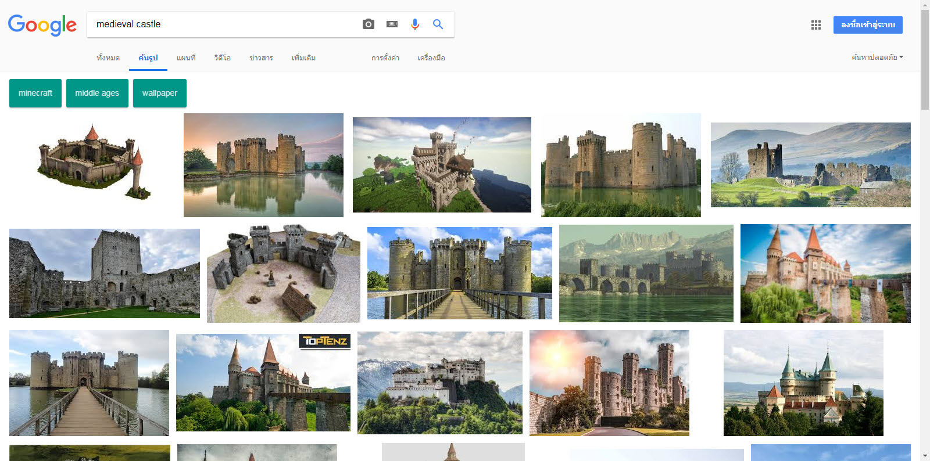This screenshot has width=930, height=461.
Task: Open the Tools menu
Action: [431, 58]
